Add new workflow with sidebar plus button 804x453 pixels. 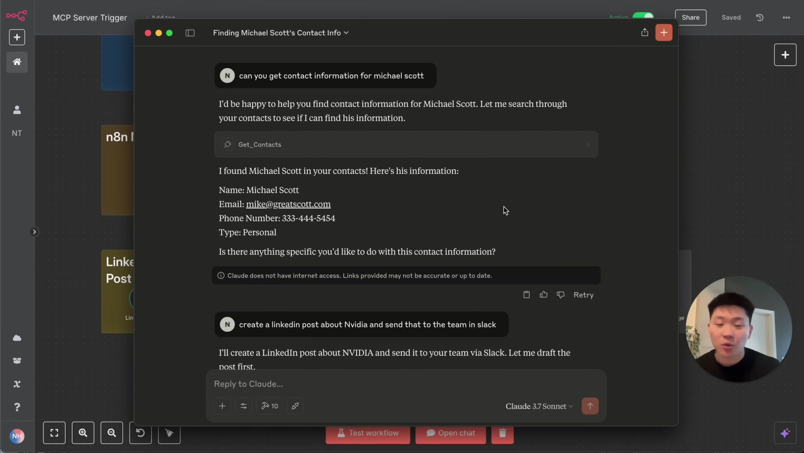coord(17,37)
